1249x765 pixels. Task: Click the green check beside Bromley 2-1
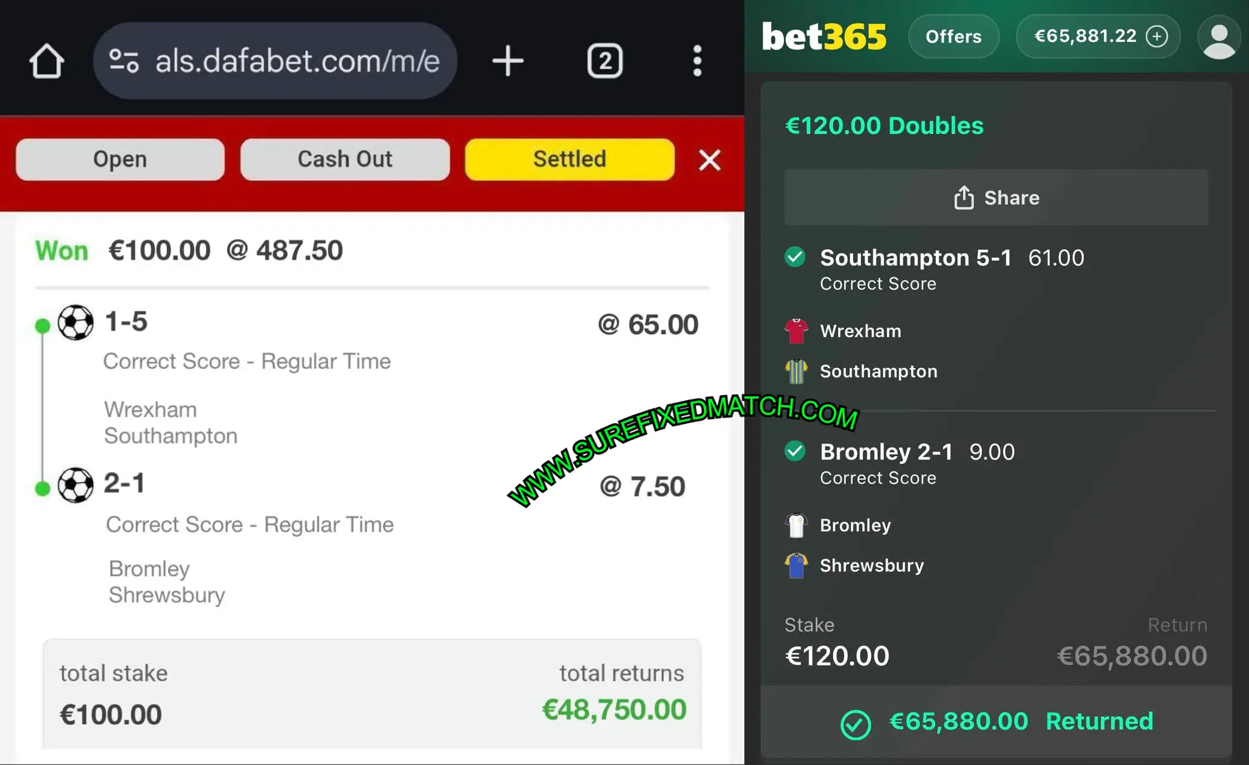tap(795, 451)
